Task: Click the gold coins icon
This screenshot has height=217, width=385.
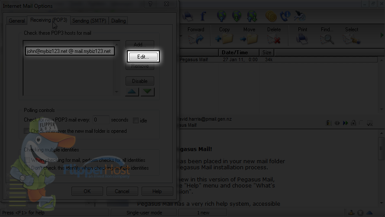Action: coord(271,16)
